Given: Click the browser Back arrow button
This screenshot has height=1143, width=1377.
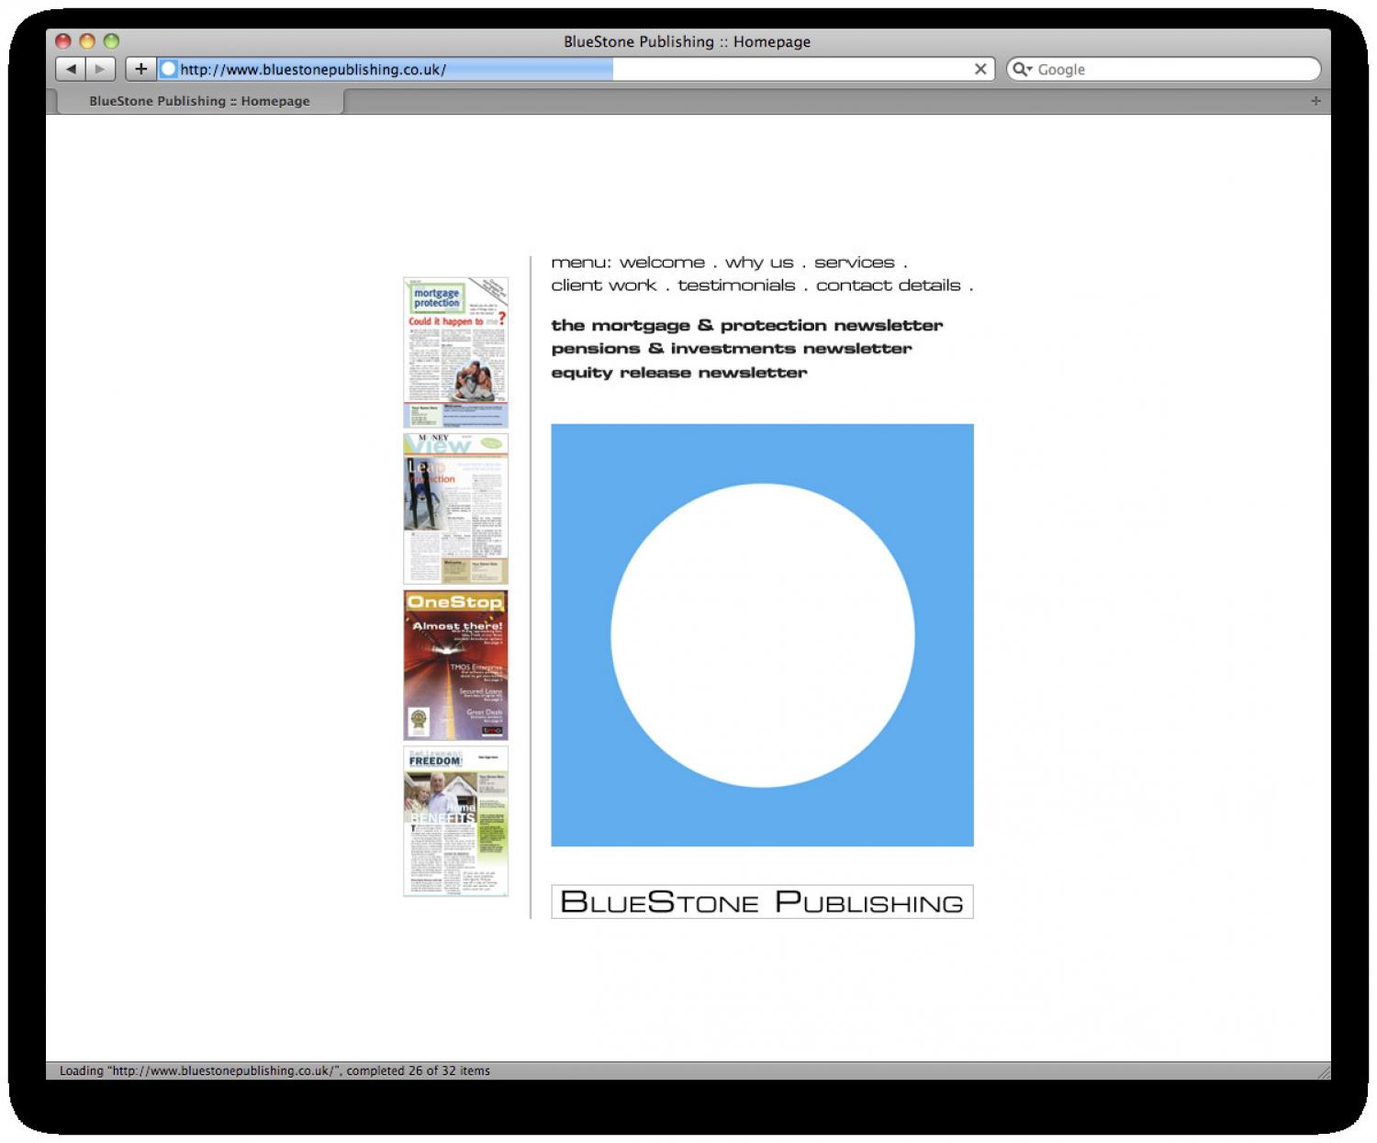Looking at the screenshot, I should point(71,69).
